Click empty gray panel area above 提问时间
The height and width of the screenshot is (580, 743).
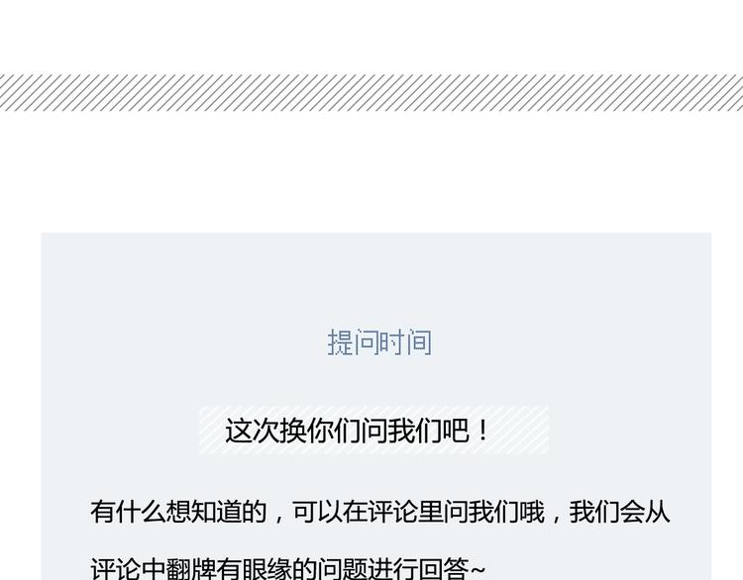[376, 279]
